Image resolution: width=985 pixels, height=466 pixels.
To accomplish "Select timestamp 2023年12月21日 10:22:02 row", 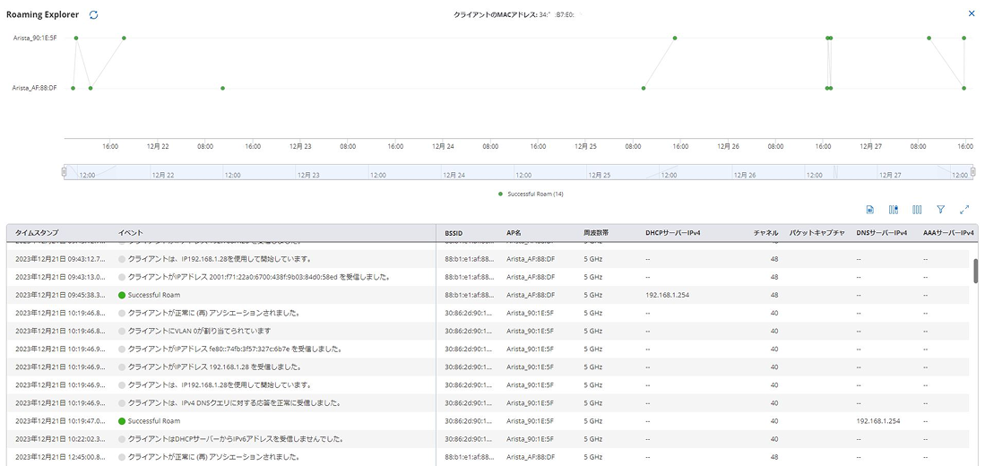I will point(61,438).
